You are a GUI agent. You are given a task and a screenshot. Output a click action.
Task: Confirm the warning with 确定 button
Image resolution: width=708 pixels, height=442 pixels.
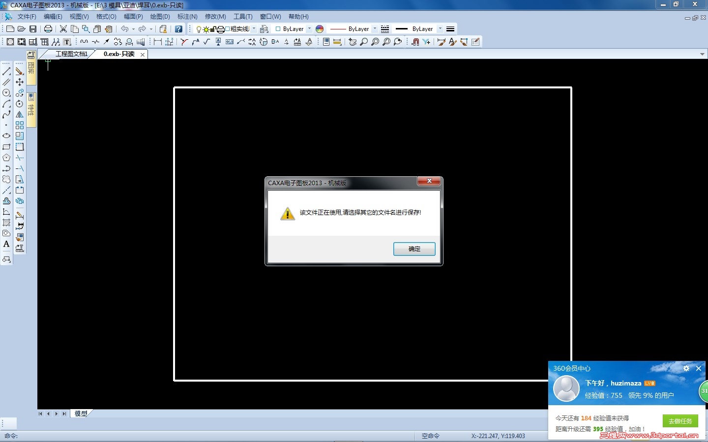(414, 249)
